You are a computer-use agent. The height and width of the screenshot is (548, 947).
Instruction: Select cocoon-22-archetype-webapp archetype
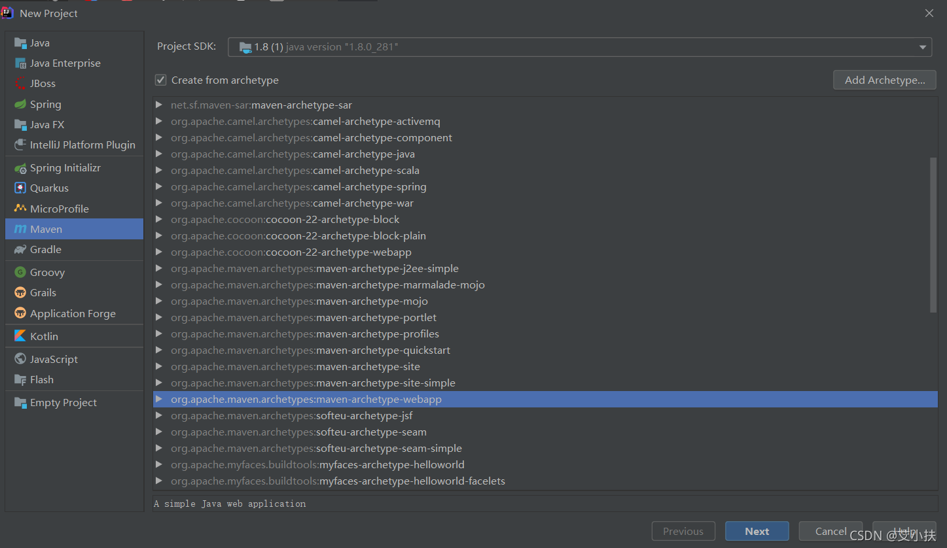tap(545, 252)
